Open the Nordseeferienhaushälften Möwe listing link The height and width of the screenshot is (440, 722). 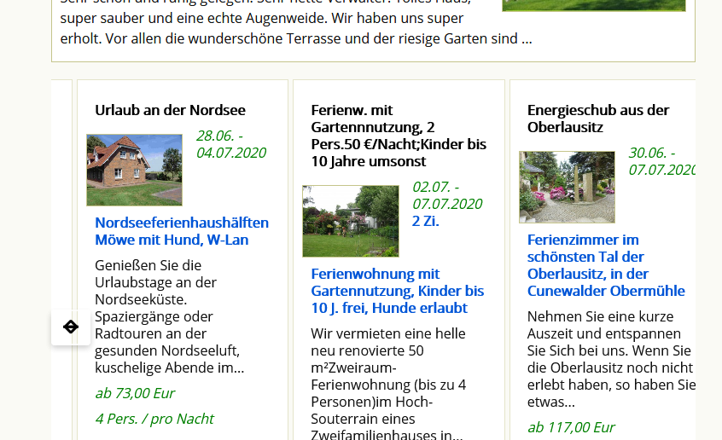[182, 231]
